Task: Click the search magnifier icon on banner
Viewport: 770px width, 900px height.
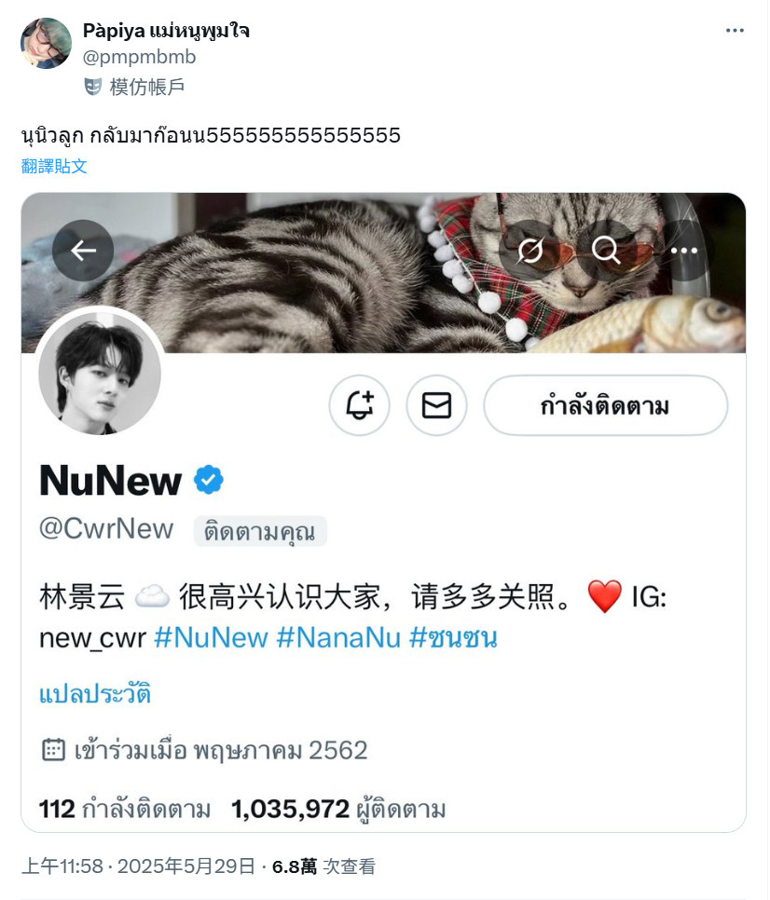Action: 606,251
